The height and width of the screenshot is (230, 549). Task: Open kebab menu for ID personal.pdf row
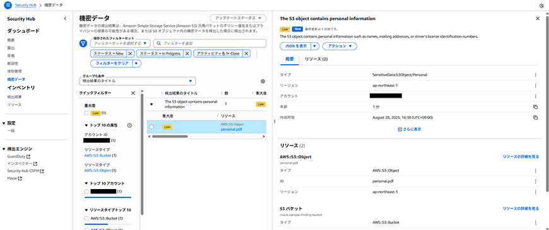[x=535, y=181]
